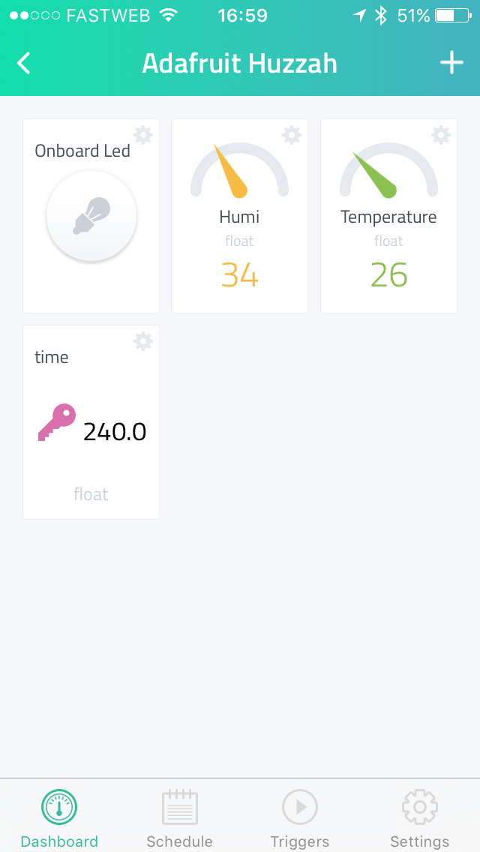480x852 pixels.
Task: Add a new widget with plus icon
Action: (451, 63)
